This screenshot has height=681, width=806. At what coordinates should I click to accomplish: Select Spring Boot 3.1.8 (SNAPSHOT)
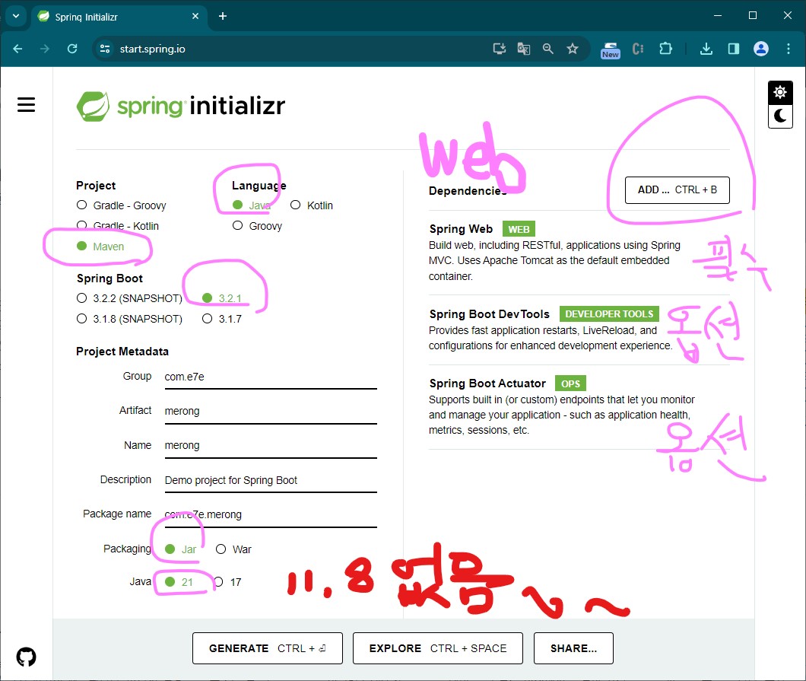(129, 319)
